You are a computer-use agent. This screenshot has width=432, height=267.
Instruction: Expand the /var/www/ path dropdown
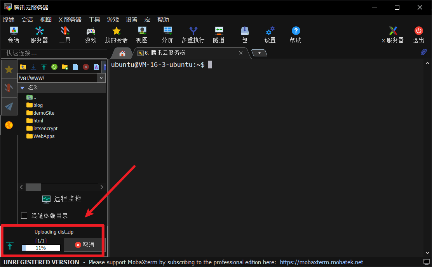(101, 78)
